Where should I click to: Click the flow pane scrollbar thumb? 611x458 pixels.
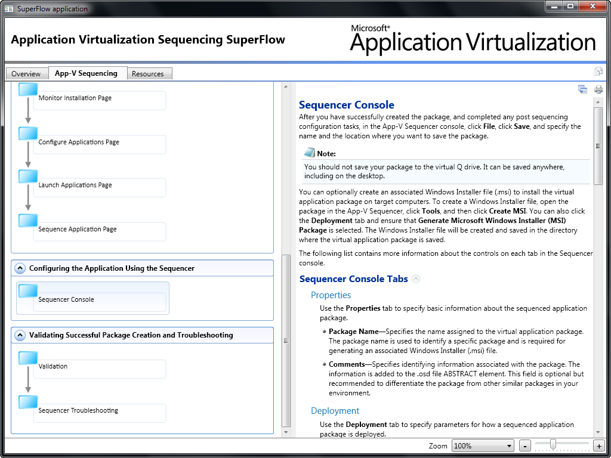pyautogui.click(x=286, y=341)
